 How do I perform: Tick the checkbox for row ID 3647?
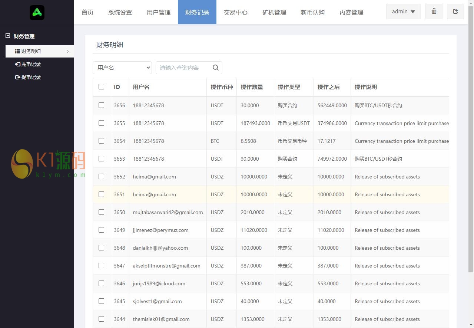(x=101, y=266)
